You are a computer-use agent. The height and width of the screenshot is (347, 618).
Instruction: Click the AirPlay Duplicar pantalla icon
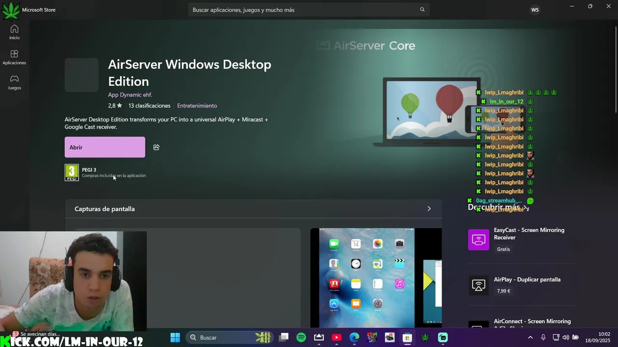(x=478, y=285)
